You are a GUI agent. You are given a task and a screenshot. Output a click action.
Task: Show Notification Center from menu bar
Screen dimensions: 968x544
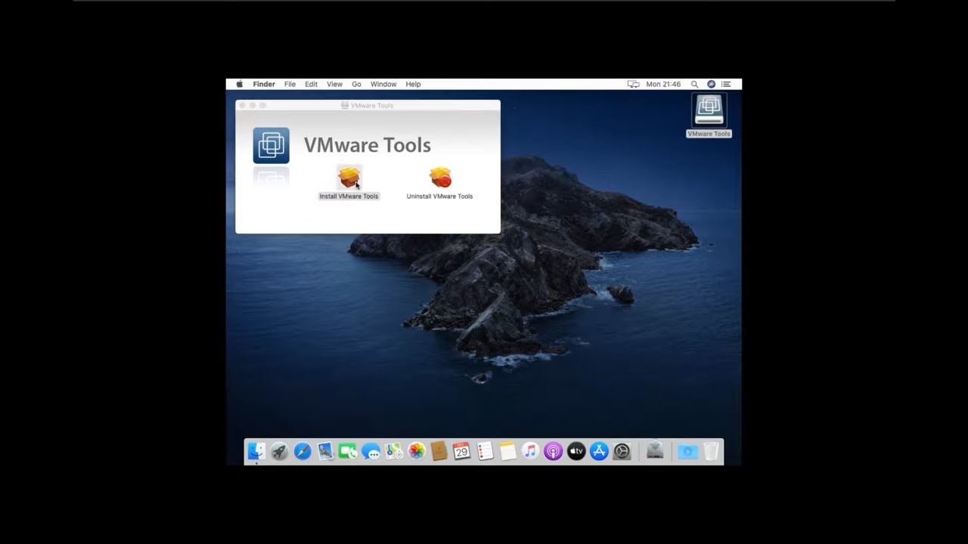click(726, 84)
